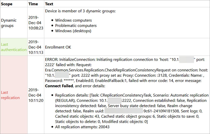Click the All replication attempts: 20043 line
The image size is (210, 134).
(82, 127)
